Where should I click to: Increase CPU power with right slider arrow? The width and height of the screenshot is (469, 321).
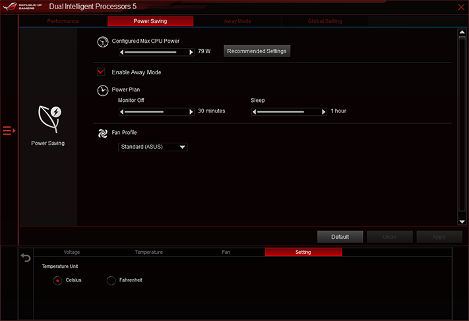coord(191,52)
